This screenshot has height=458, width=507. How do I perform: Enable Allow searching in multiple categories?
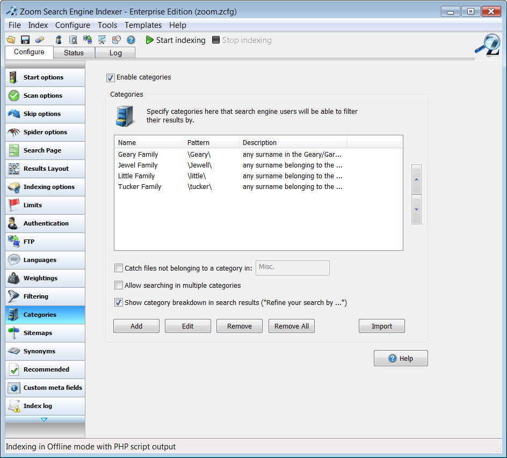119,285
